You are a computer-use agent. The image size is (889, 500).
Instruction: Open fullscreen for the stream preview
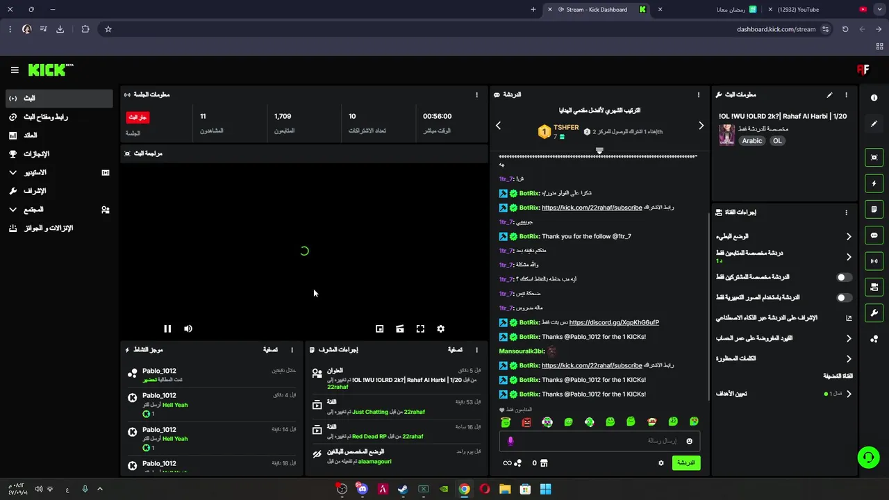[420, 329]
